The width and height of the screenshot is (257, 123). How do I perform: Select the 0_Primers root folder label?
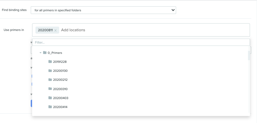pyautogui.click(x=55, y=53)
